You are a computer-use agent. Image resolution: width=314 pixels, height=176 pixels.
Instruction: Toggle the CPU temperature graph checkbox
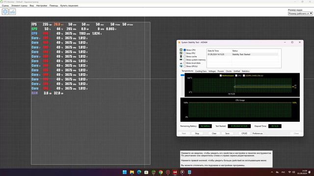click(236, 75)
